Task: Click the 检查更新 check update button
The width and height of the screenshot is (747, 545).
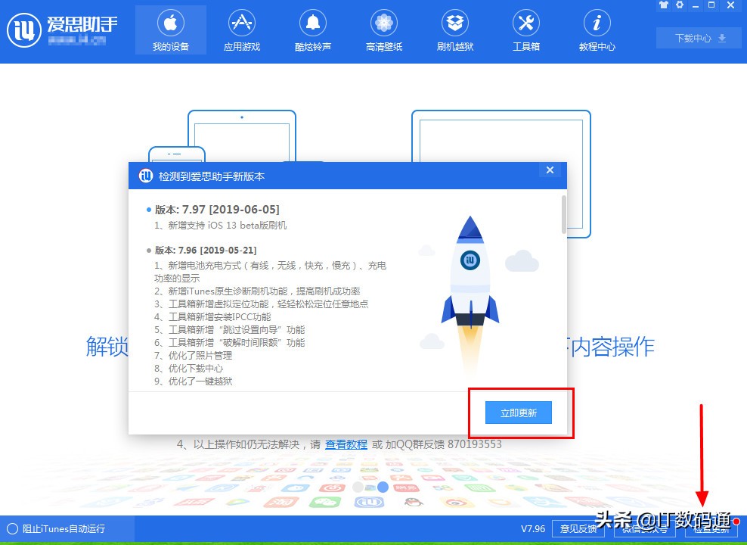Action: click(711, 529)
